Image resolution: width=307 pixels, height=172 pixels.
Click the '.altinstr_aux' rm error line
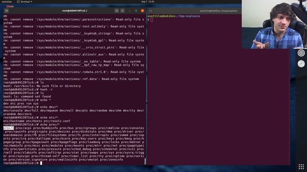click(73, 56)
